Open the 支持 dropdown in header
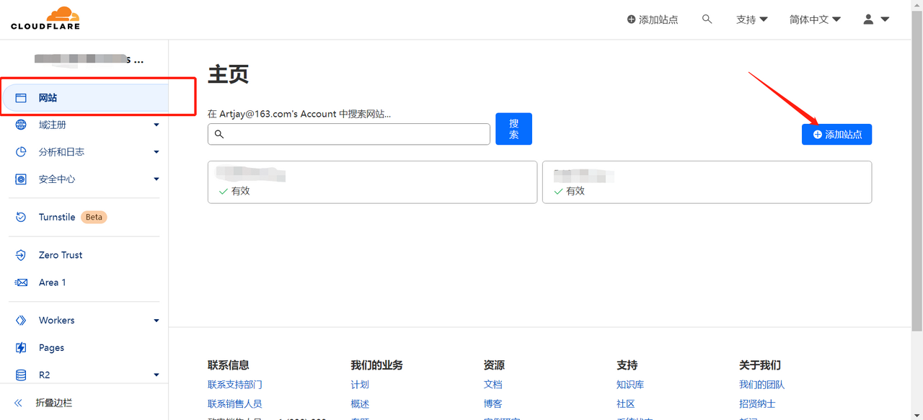Viewport: 923px width, 420px height. tap(751, 19)
